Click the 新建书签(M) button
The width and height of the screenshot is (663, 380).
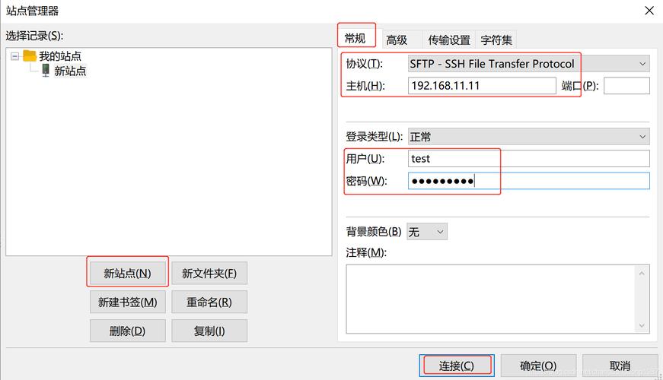click(127, 302)
